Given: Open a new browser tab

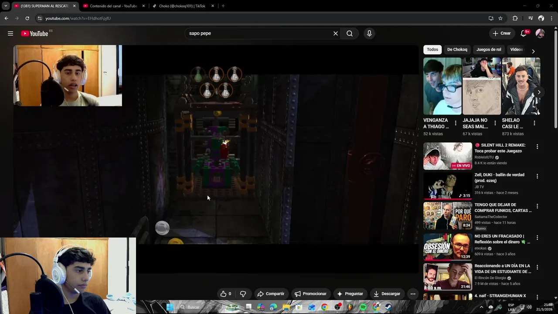Looking at the screenshot, I should click(223, 6).
